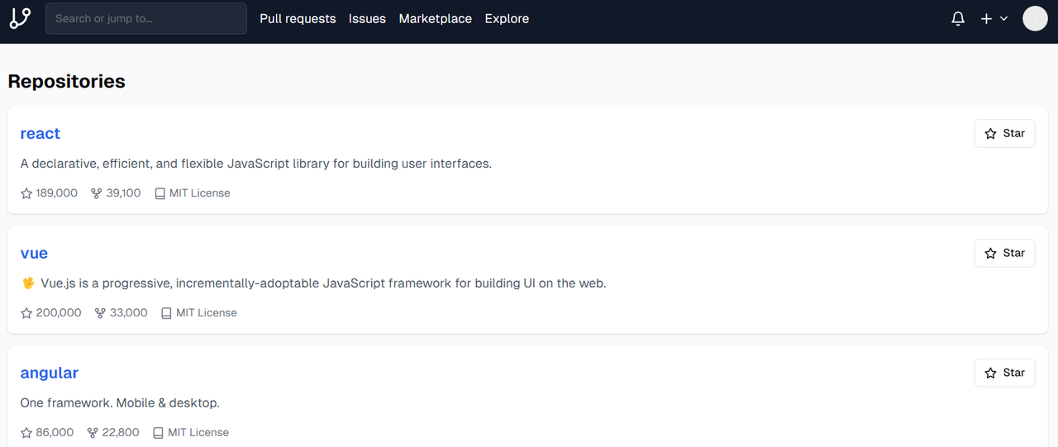Go to Pull requests

coord(298,18)
